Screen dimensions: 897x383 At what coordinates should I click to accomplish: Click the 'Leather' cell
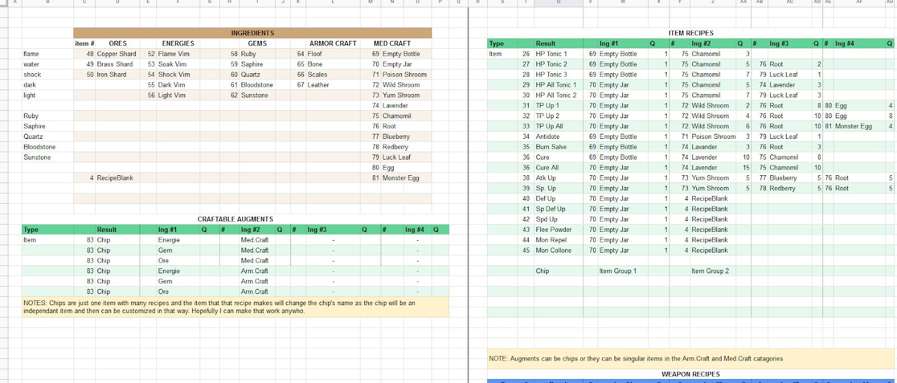pyautogui.click(x=334, y=85)
